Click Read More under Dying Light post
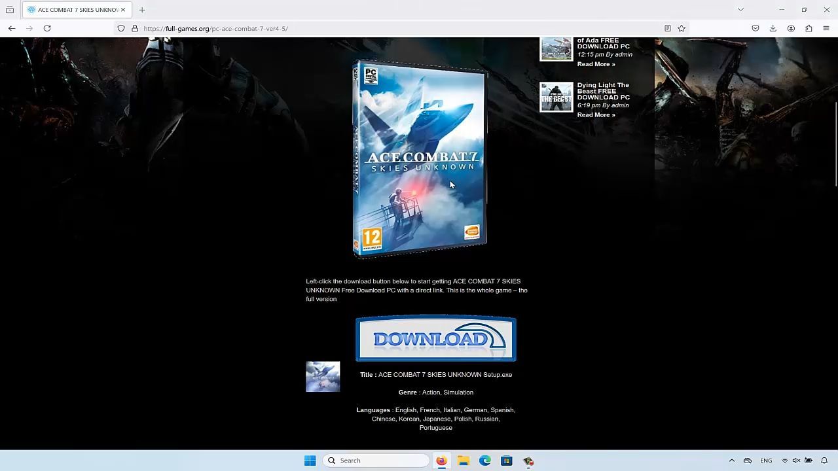 coord(596,114)
